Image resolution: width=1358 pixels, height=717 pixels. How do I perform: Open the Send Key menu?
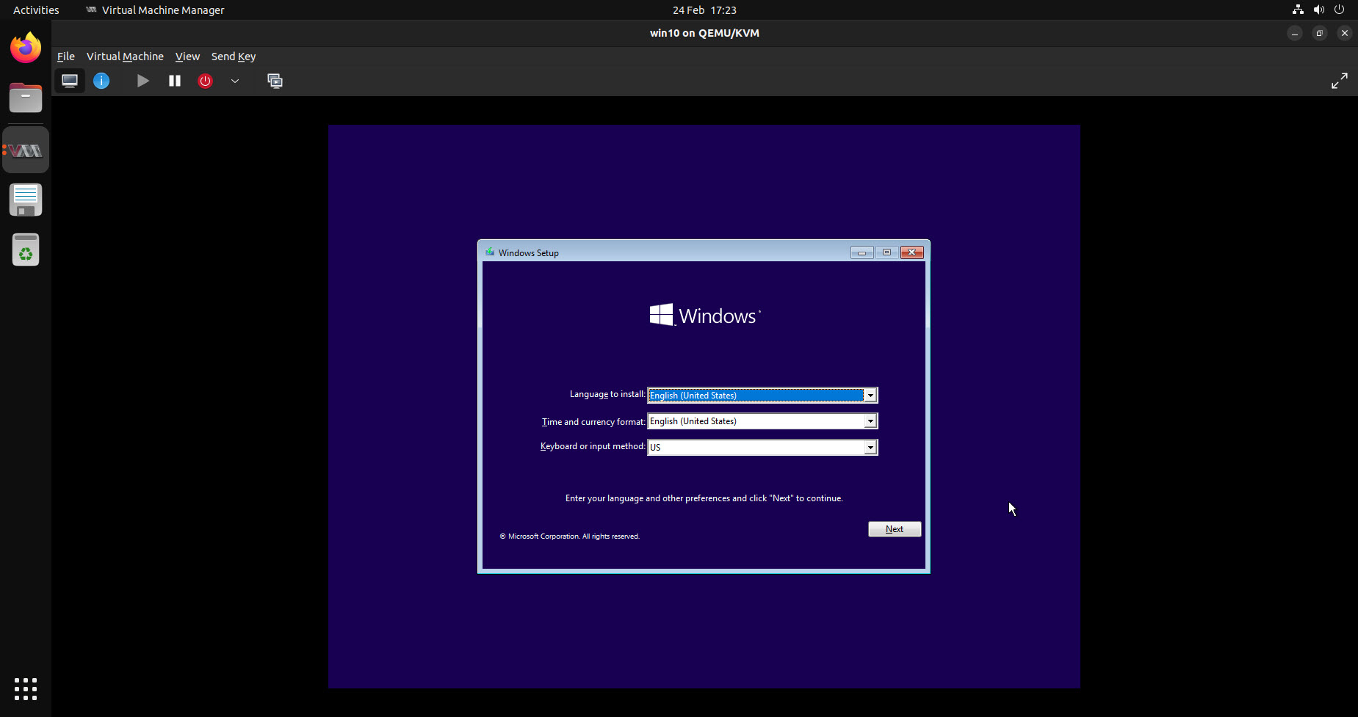(x=233, y=56)
